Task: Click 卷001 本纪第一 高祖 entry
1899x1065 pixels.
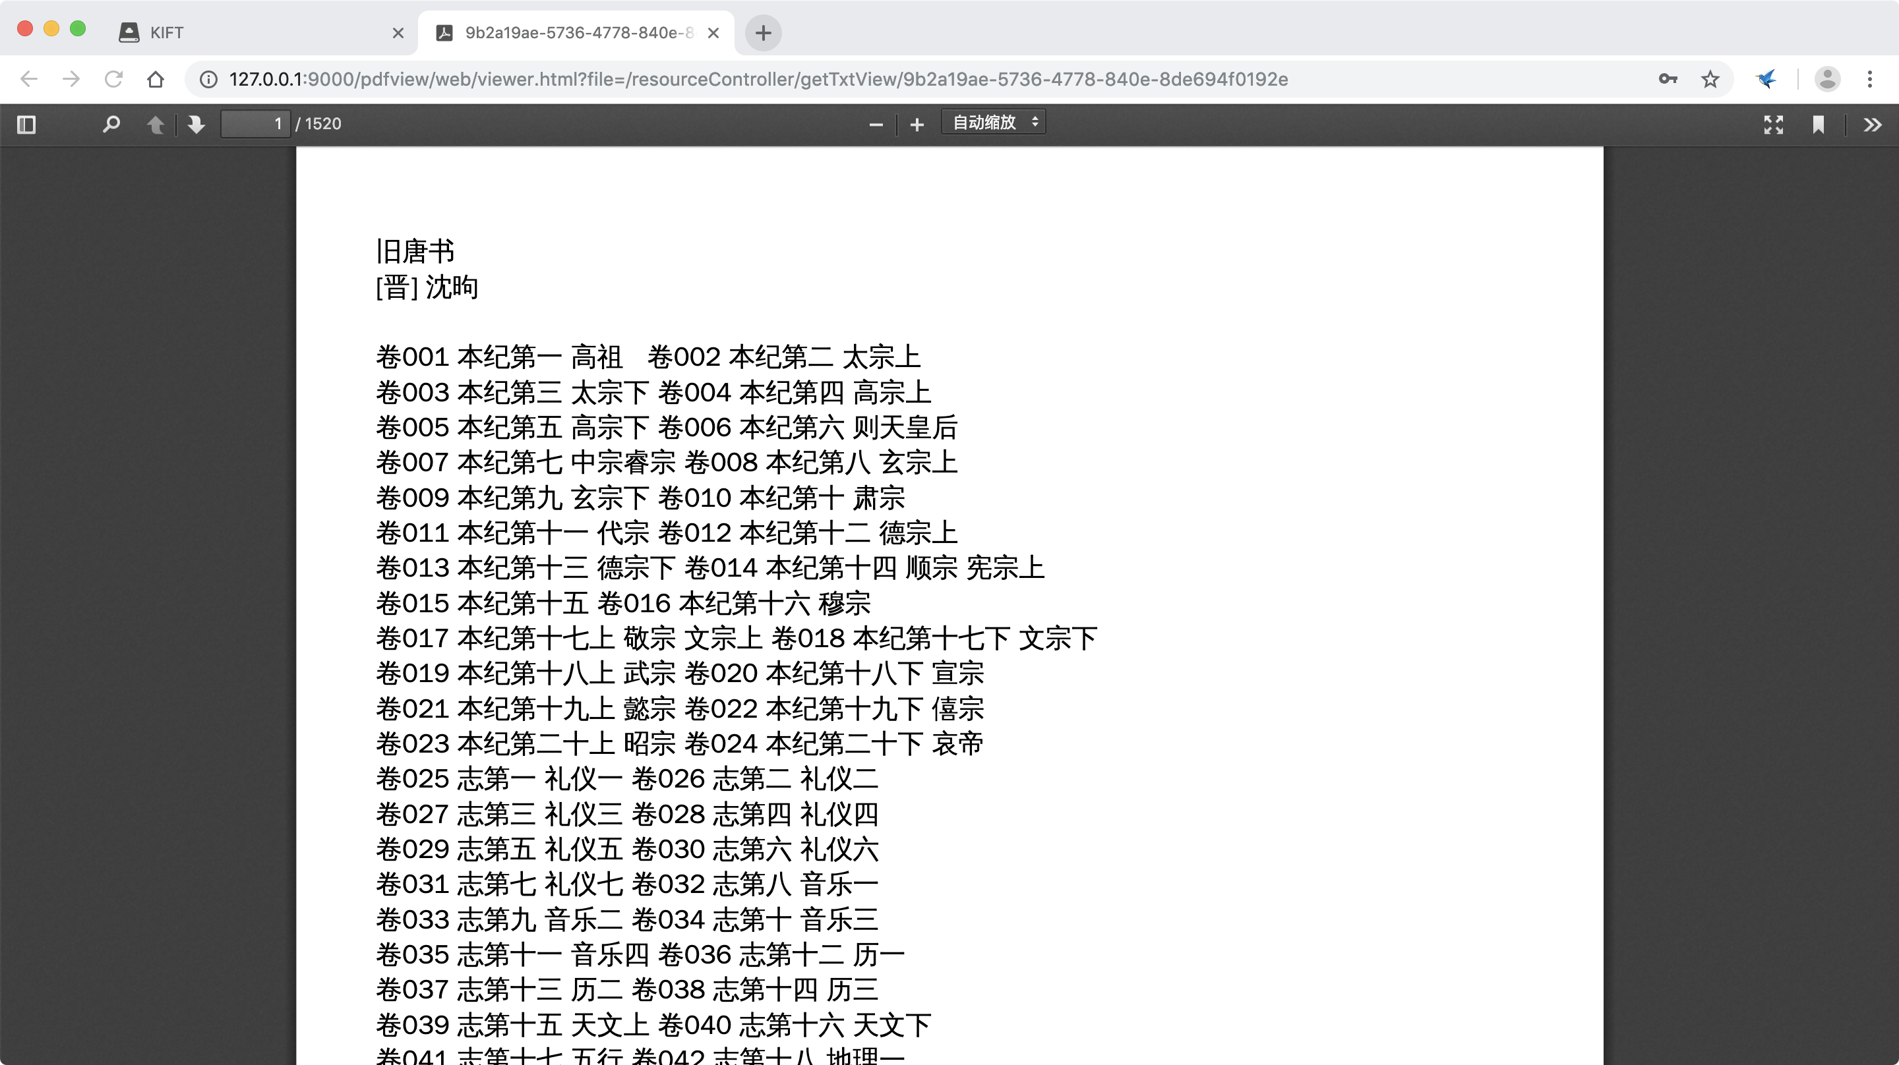Action: pyautogui.click(x=499, y=357)
